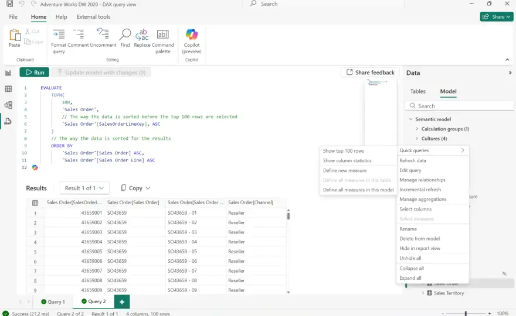Click the zoom out minus in the status bar

443,314
